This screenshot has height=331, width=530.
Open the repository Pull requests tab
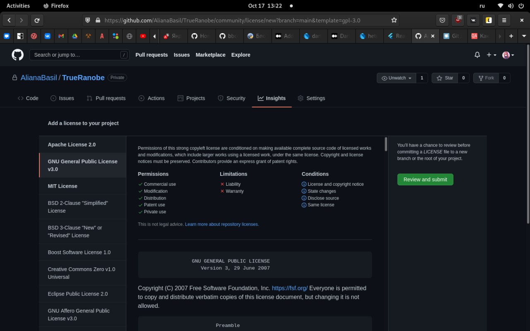pyautogui.click(x=106, y=98)
